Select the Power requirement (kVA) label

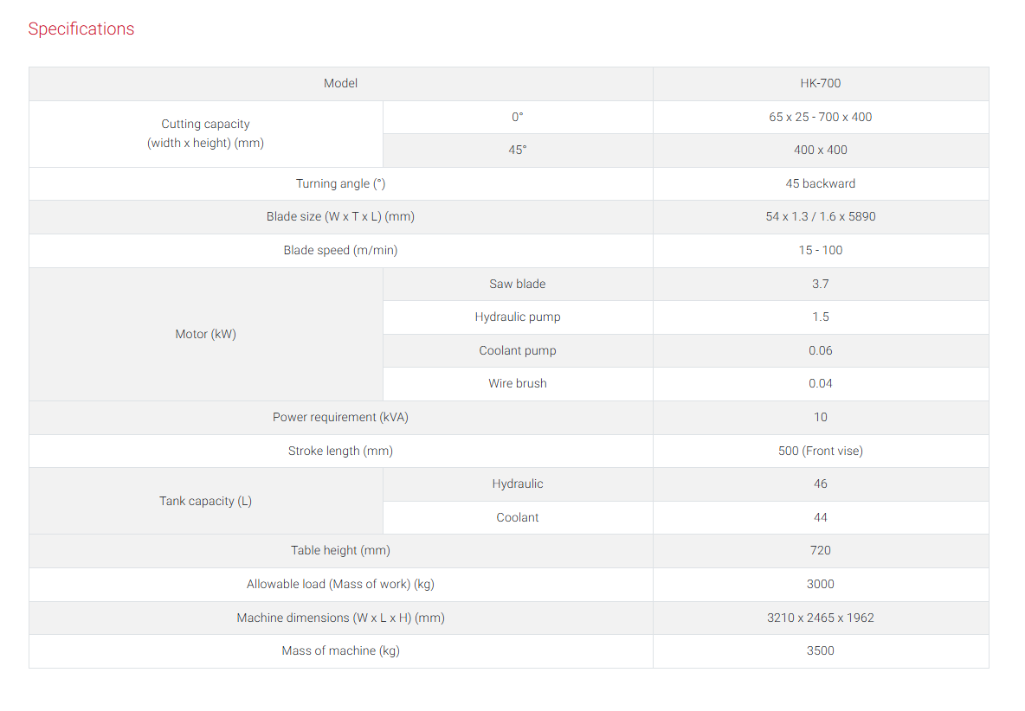coord(340,417)
